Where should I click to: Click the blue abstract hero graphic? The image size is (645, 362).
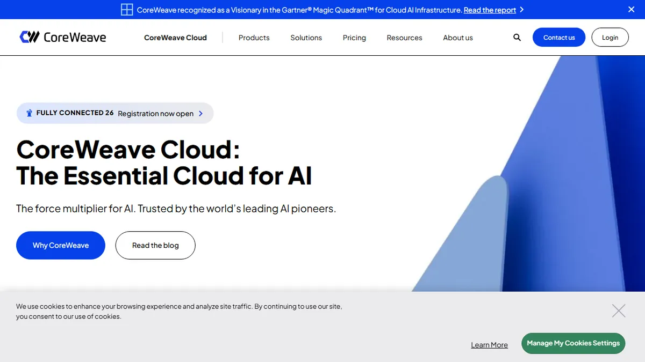tap(529, 173)
